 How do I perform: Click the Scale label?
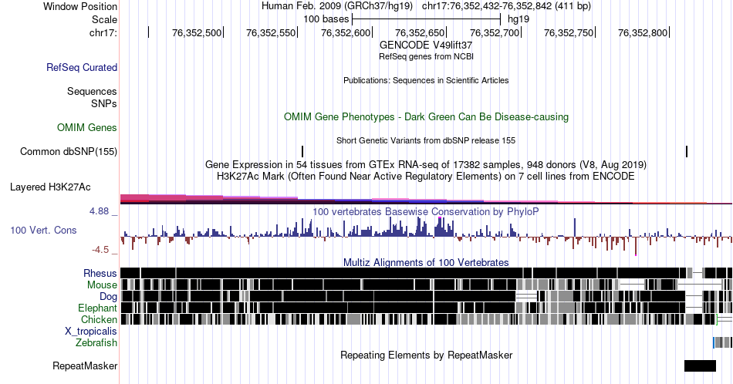coord(104,19)
